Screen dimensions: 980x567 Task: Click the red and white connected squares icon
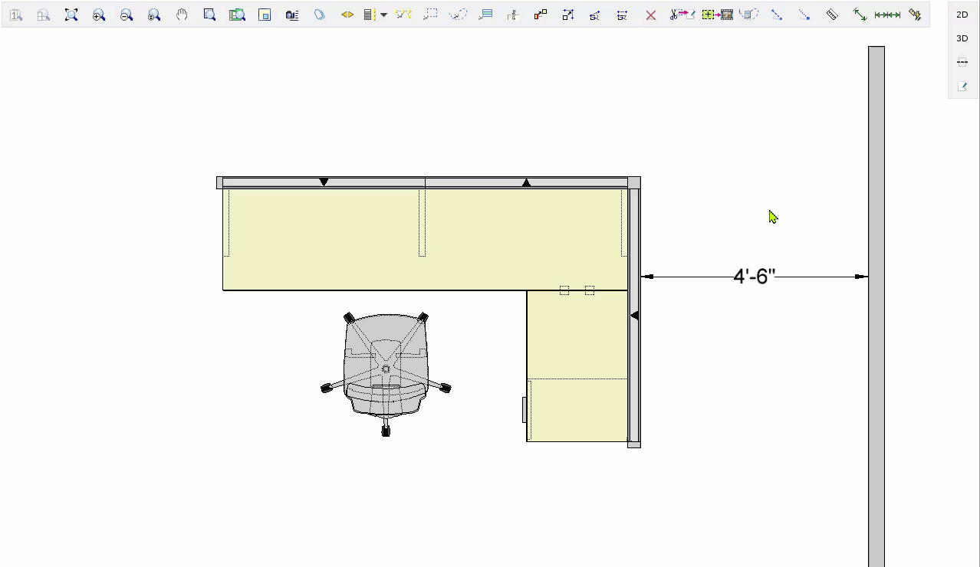pos(541,15)
